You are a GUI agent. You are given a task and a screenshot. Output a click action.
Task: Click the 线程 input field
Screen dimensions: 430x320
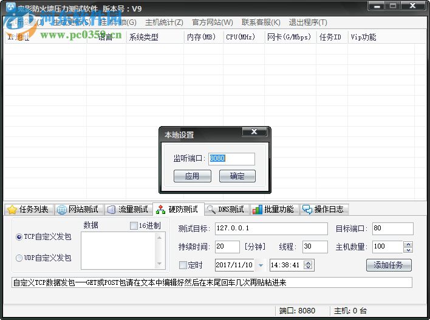315,247
